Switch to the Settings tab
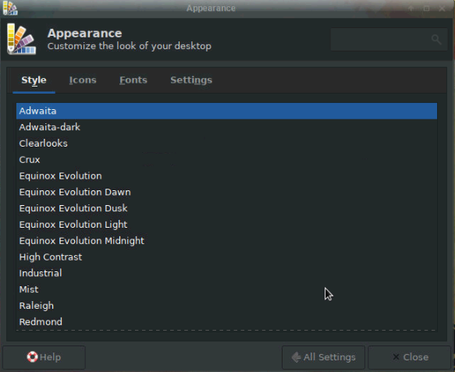This screenshot has width=455, height=372. (x=191, y=80)
